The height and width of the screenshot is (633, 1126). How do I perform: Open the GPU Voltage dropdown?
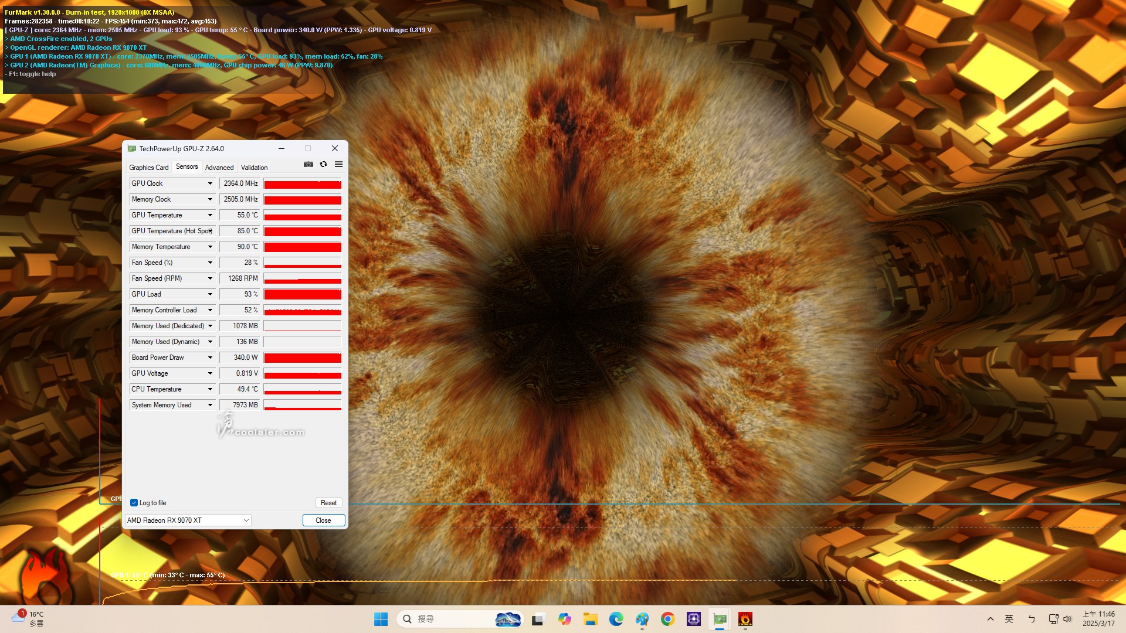click(210, 373)
